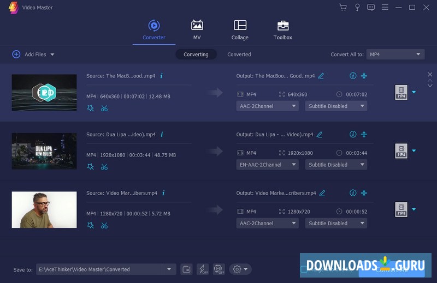
Task: Expand Subtitle Disabled dropdown for the MacBook video
Action: click(336, 106)
